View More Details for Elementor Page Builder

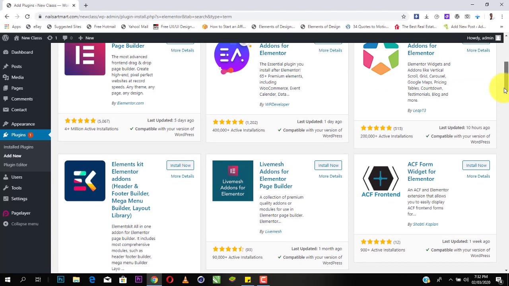pyautogui.click(x=183, y=50)
